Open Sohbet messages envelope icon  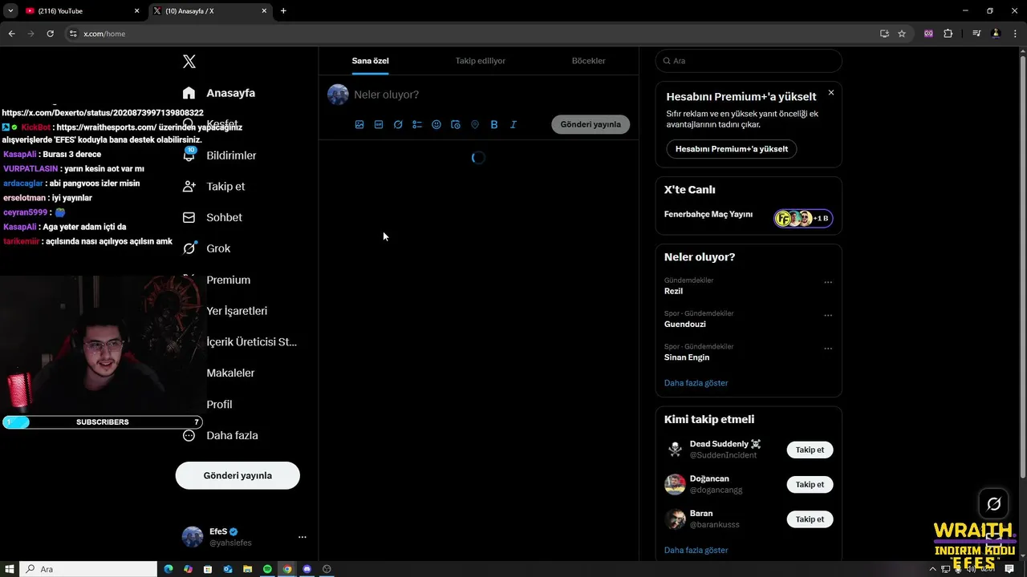tap(189, 217)
